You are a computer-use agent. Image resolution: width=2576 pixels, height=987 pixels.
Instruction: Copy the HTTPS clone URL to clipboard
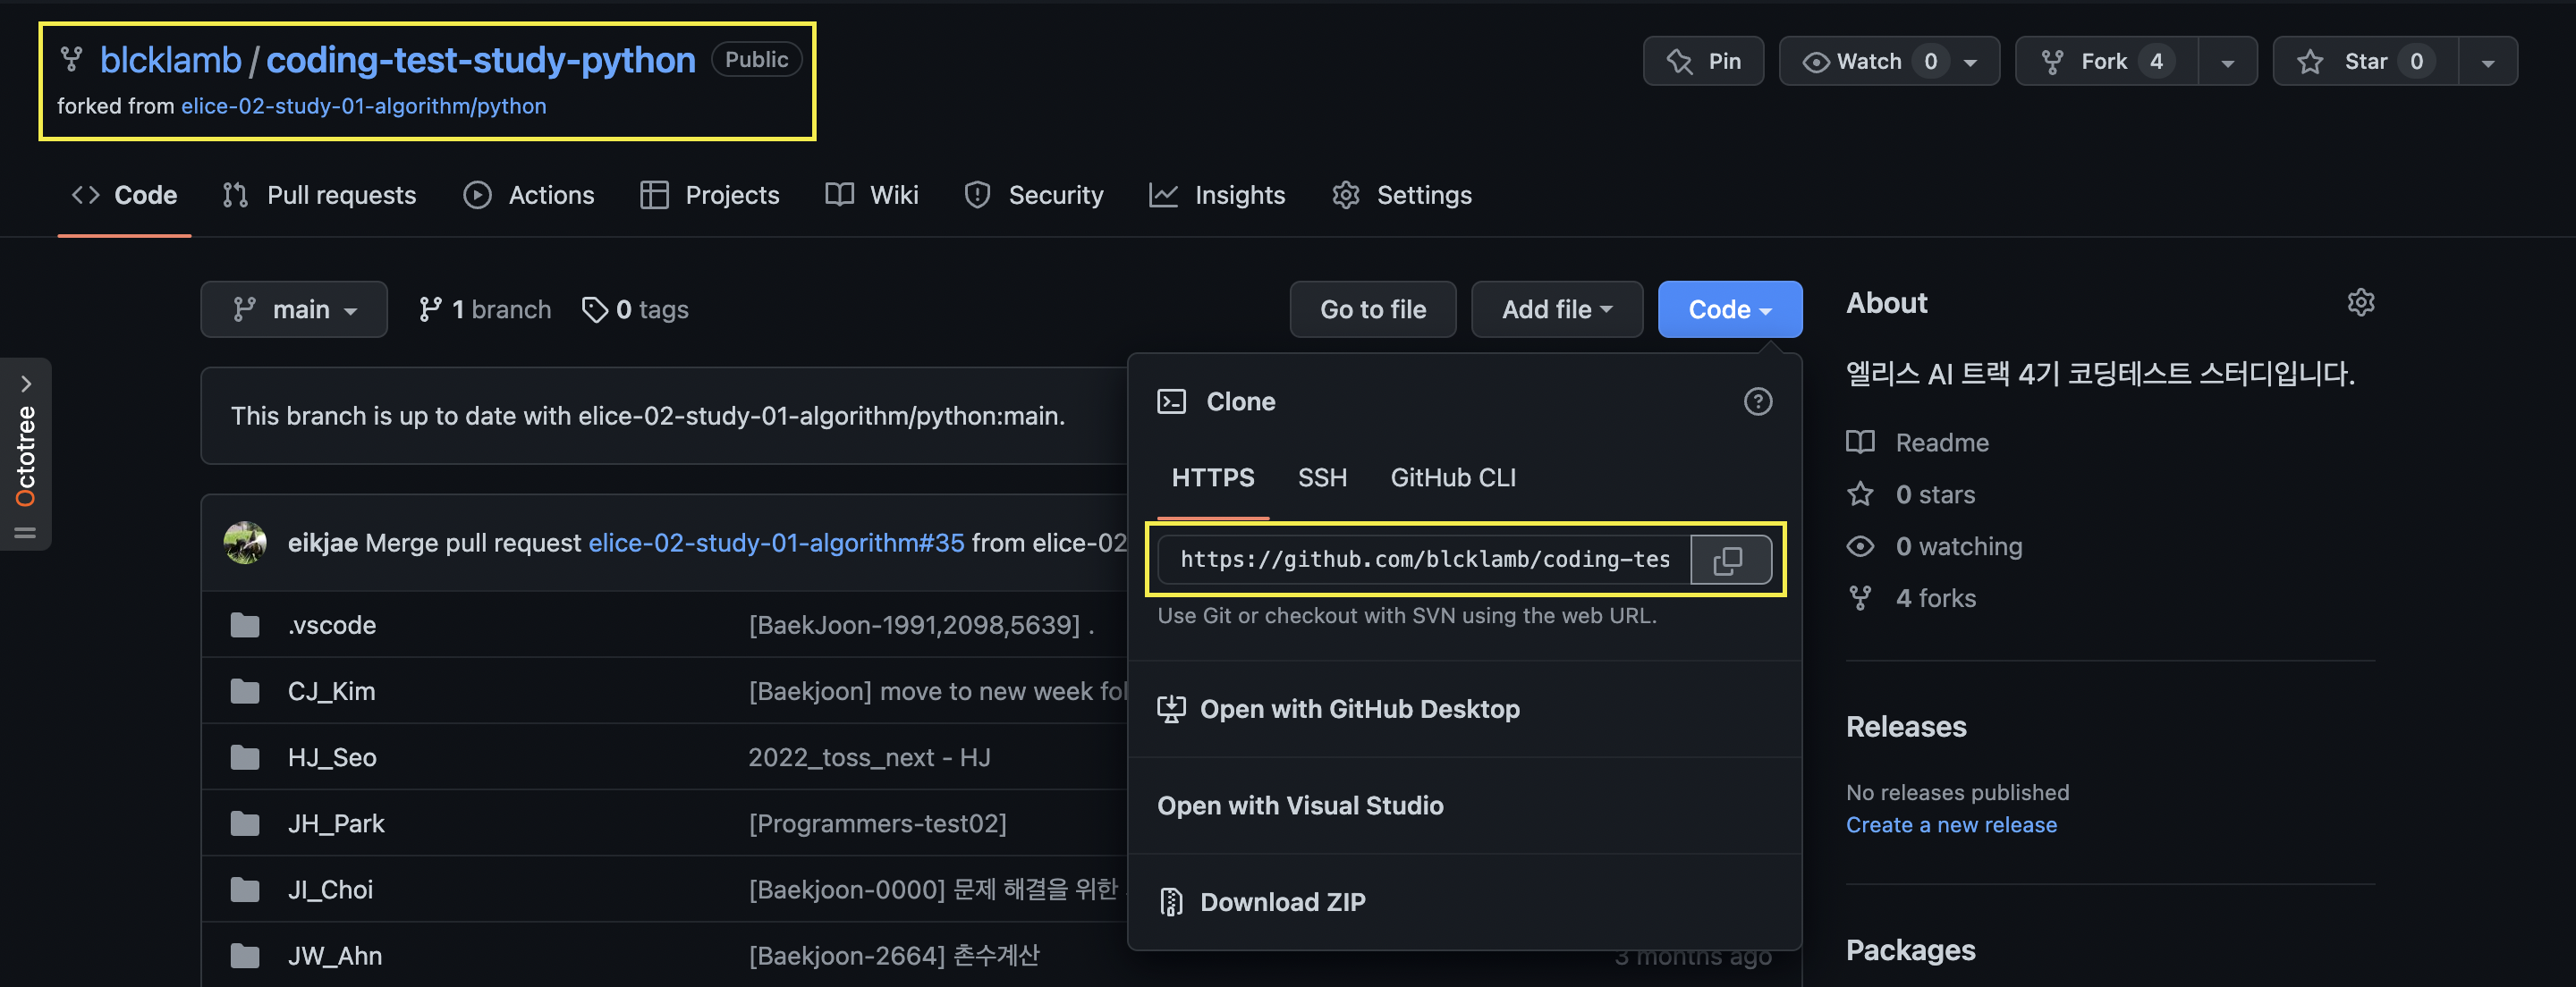(1729, 559)
